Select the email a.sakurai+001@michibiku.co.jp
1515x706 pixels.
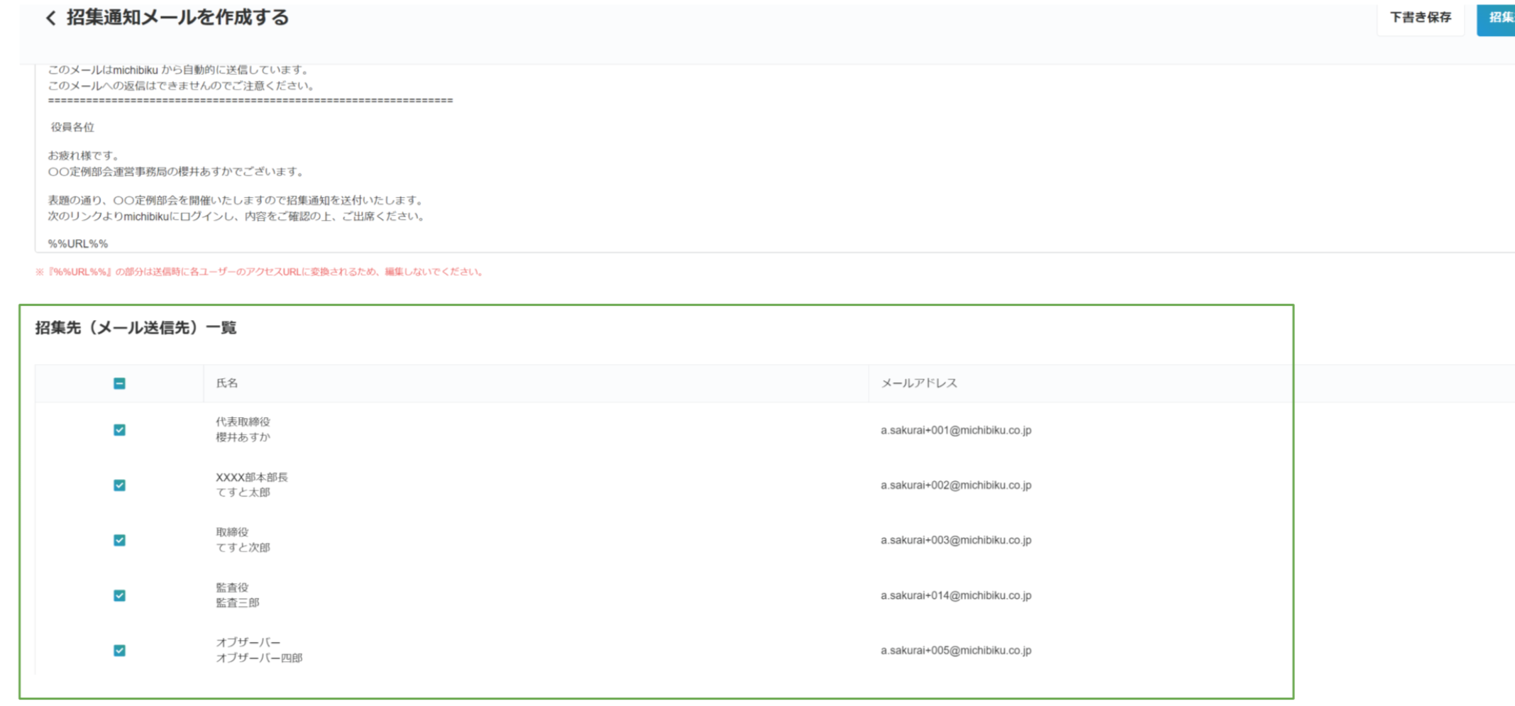956,430
